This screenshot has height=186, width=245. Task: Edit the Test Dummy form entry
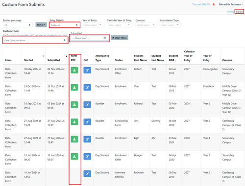click(x=87, y=122)
